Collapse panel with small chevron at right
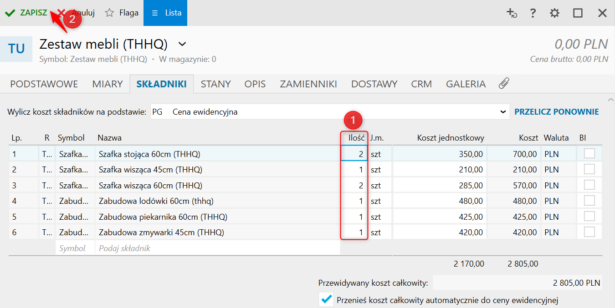This screenshot has height=308, width=615. point(610,99)
